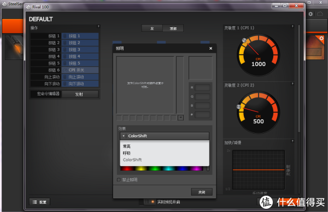Click the large color picker area

click(145, 85)
